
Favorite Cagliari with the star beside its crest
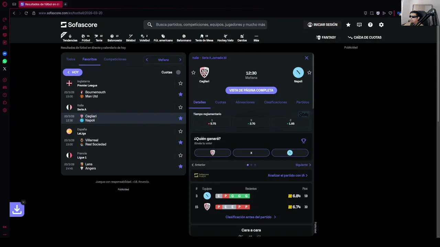coord(193,73)
